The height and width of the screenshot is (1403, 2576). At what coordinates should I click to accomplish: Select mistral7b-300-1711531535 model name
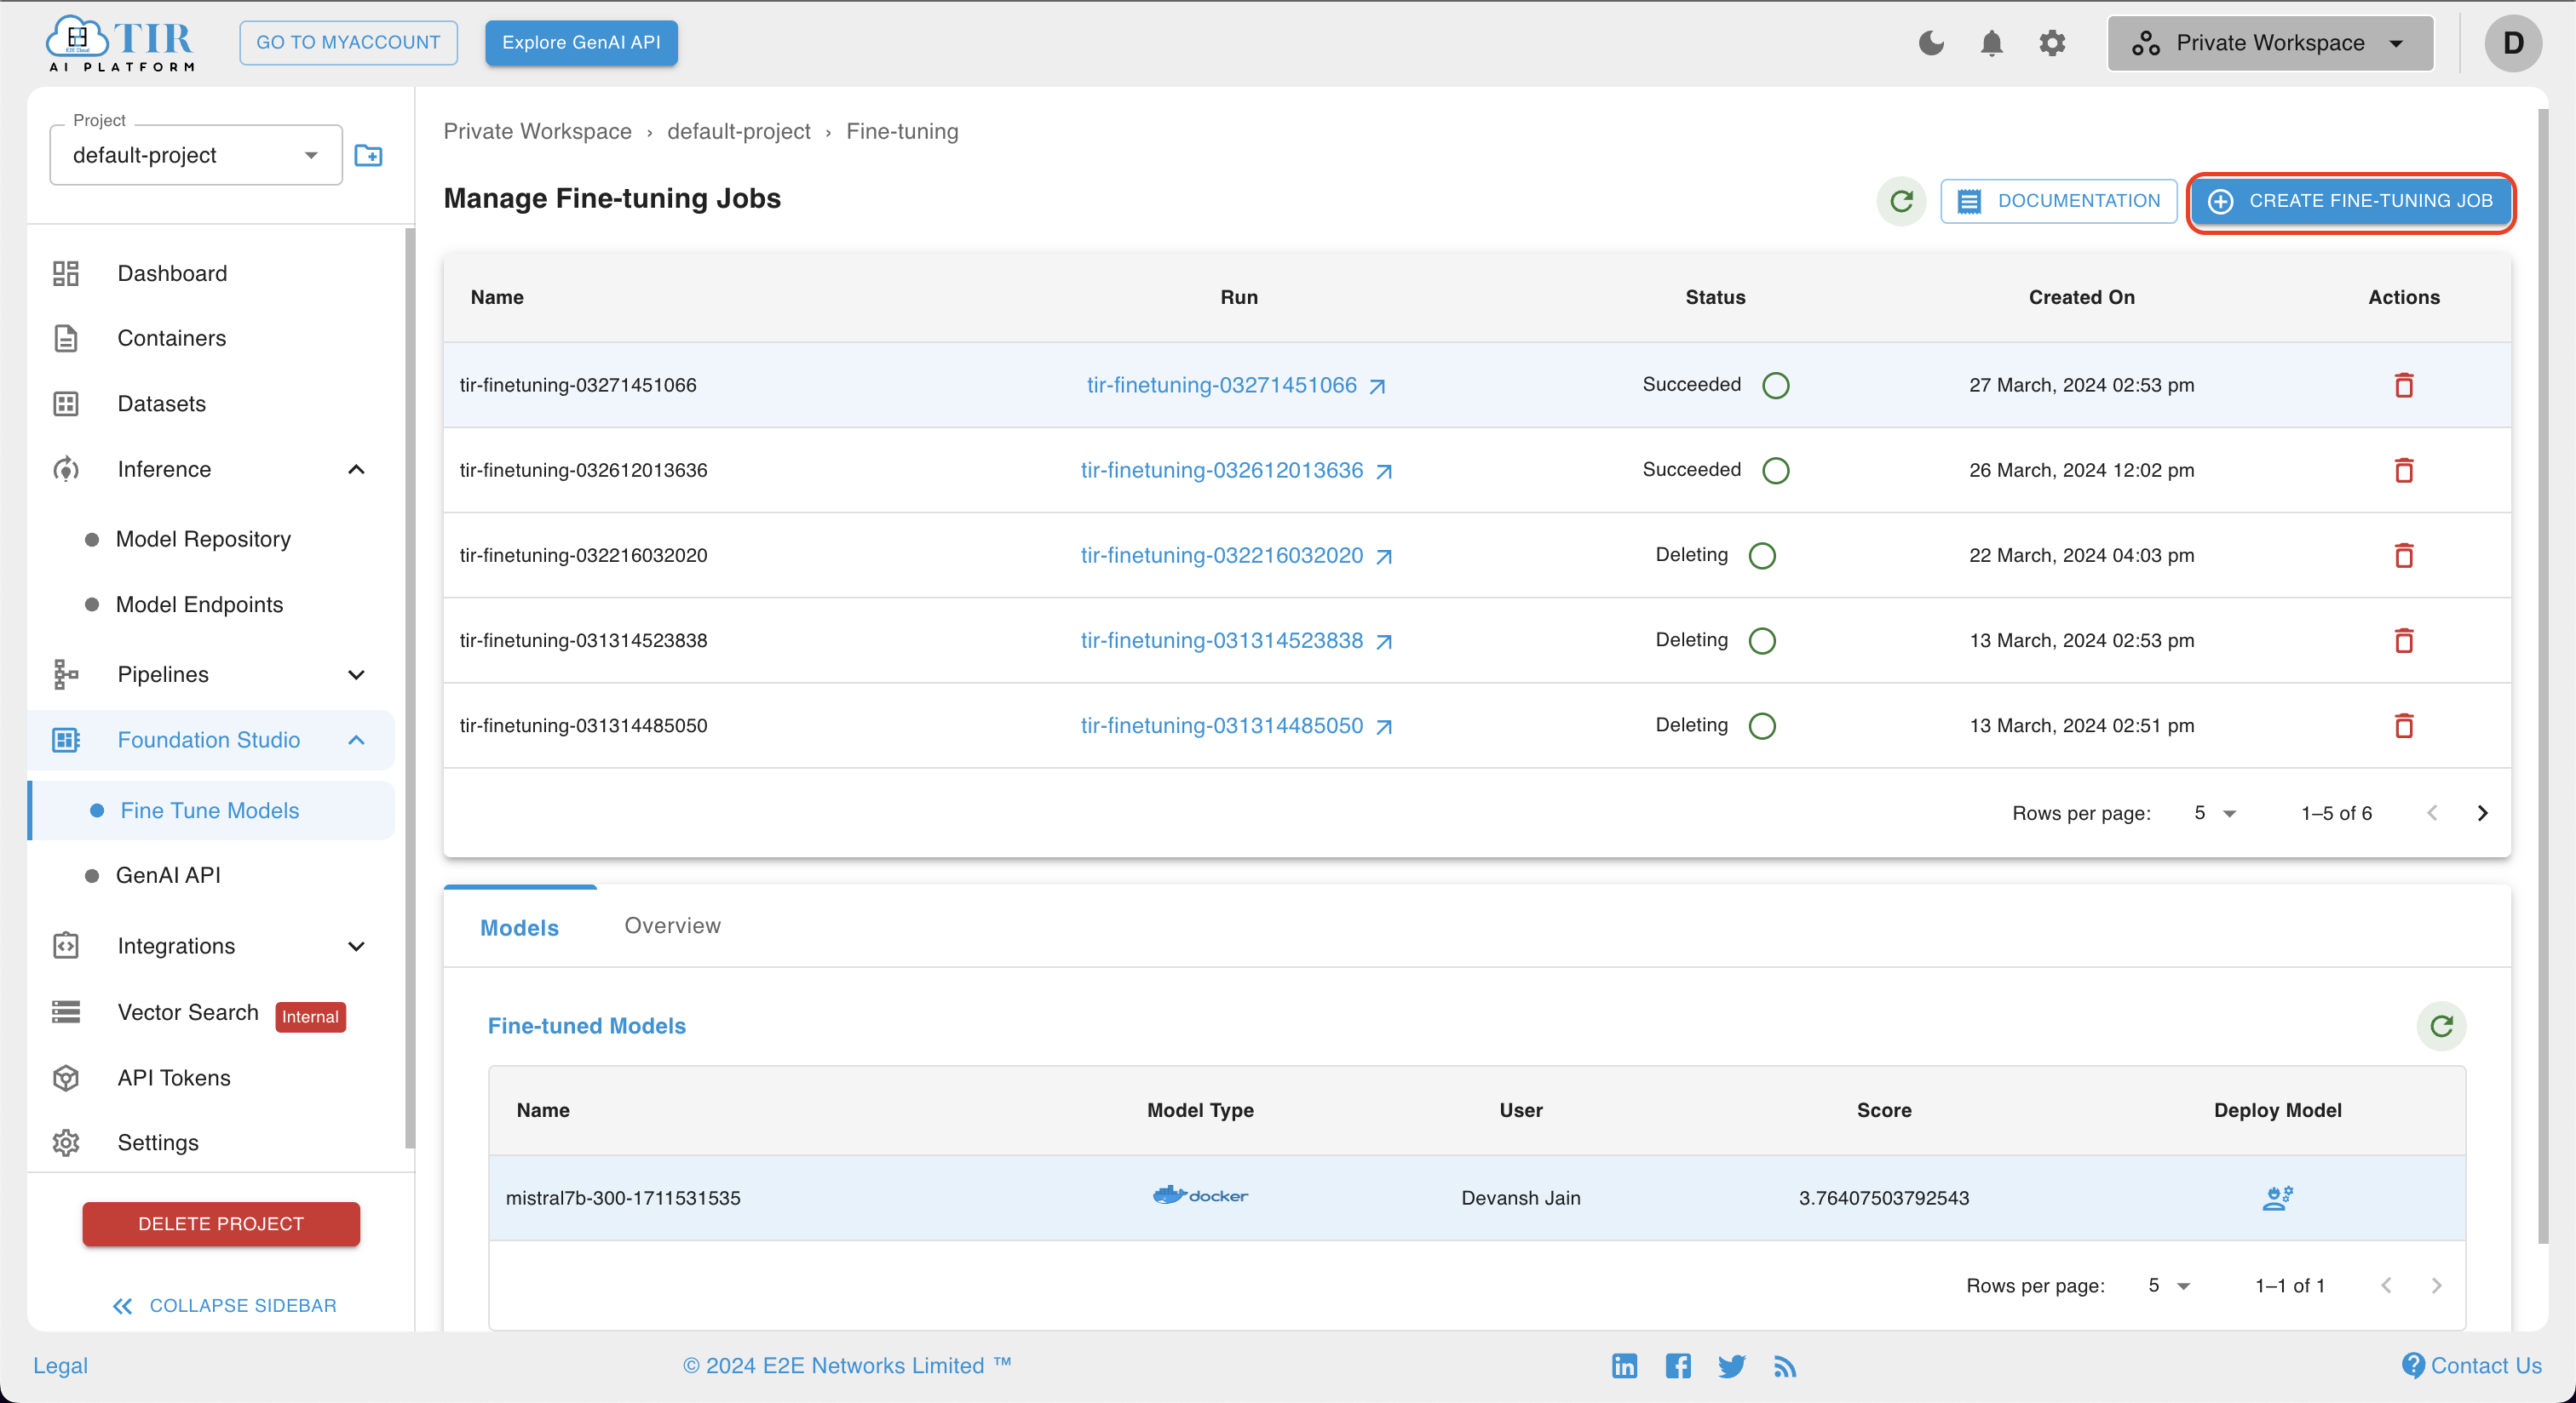(623, 1197)
